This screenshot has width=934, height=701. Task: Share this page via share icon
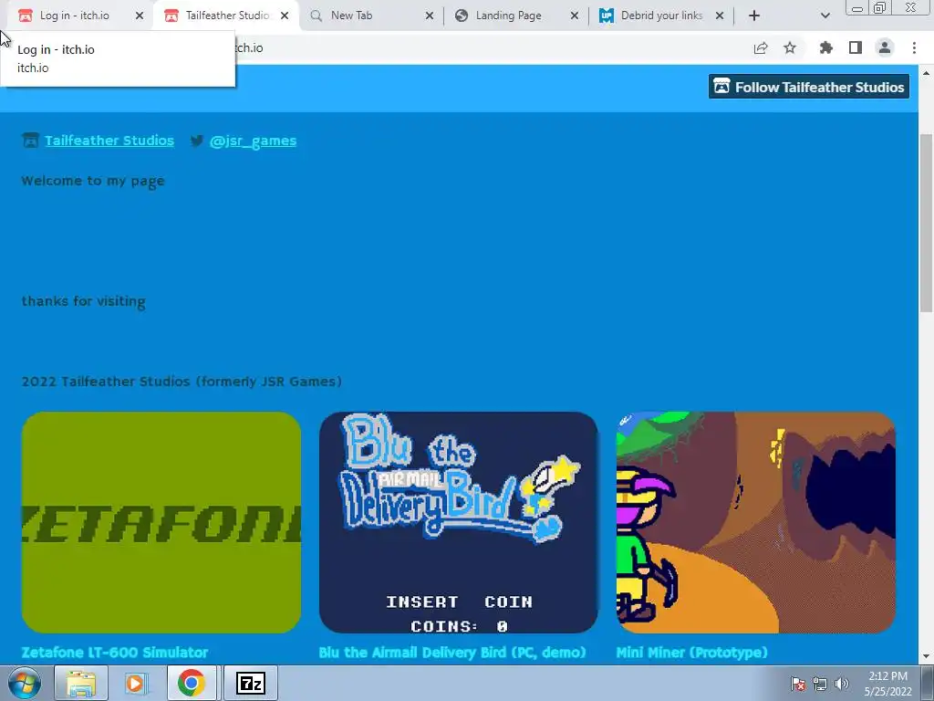click(x=761, y=47)
